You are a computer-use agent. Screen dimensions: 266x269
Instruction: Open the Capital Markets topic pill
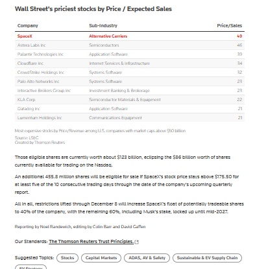[x=101, y=258]
